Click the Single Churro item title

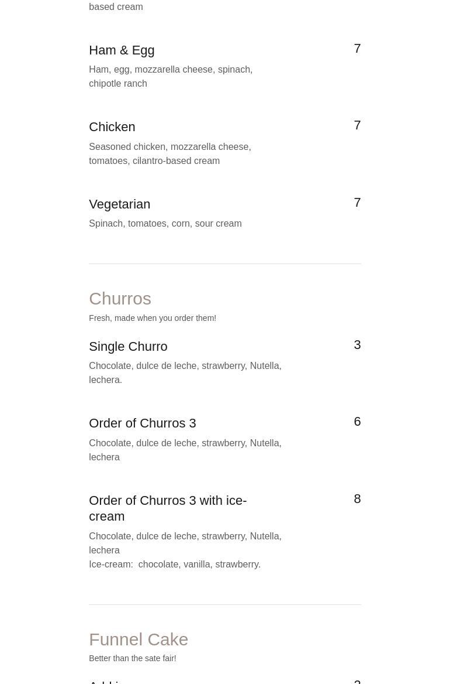pos(128,347)
